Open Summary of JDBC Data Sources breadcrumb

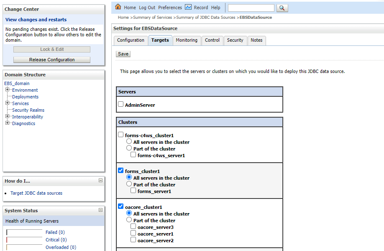coord(206,18)
